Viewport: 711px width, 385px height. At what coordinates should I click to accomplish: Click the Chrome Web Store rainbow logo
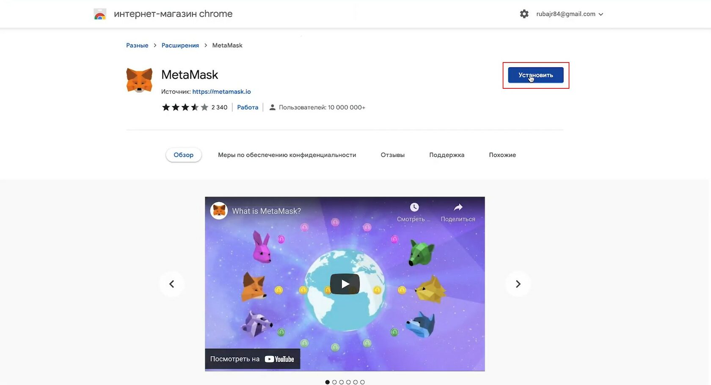[100, 14]
